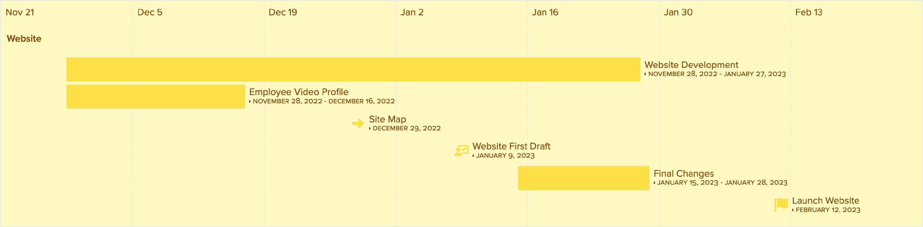Click the Website First Draft title
Screen dimensions: 923x227
(x=511, y=146)
